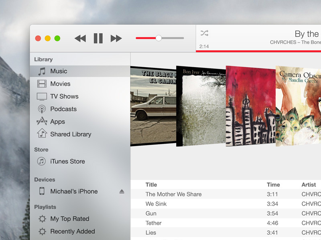
Task: Select the Apps label
Action: coord(57,122)
